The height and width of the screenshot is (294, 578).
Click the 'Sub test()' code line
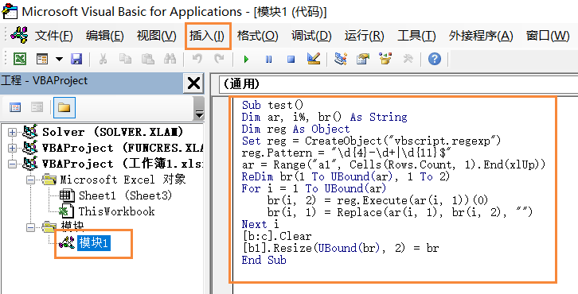pyautogui.click(x=272, y=105)
